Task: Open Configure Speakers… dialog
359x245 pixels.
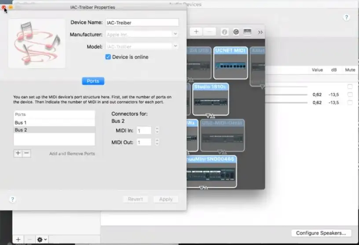Action: 321,233
